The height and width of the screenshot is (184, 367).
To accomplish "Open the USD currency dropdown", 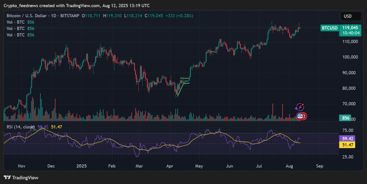I will click(348, 16).
